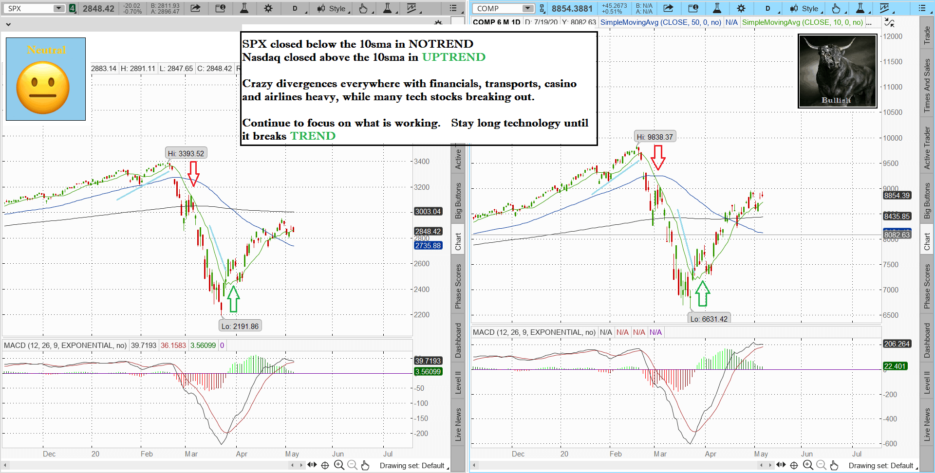Click the SimpleMovingAvg 50 study label
Image resolution: width=935 pixels, height=473 pixels.
[x=660, y=22]
